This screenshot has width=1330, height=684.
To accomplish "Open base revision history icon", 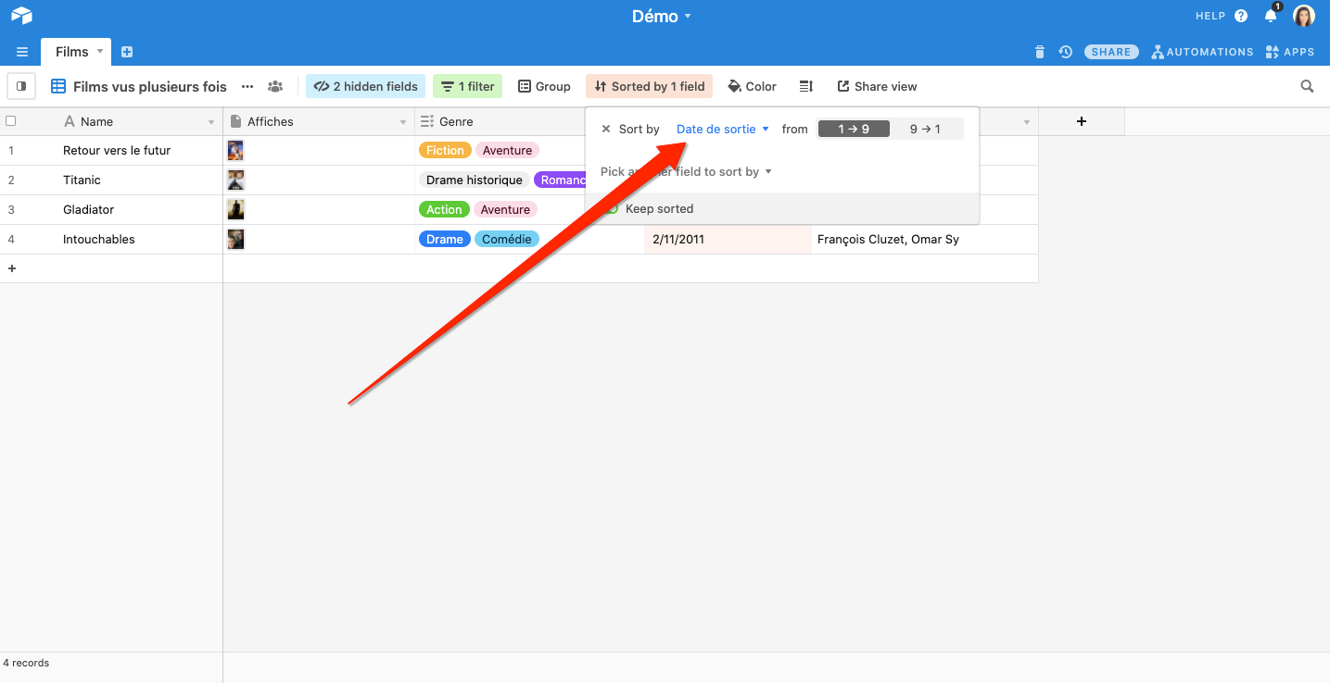I will tap(1066, 52).
